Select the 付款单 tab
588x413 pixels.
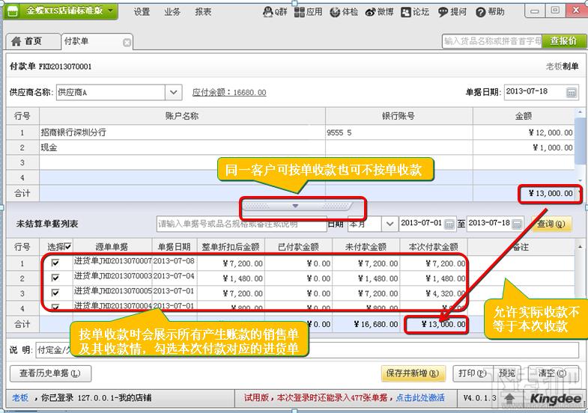tap(97, 42)
